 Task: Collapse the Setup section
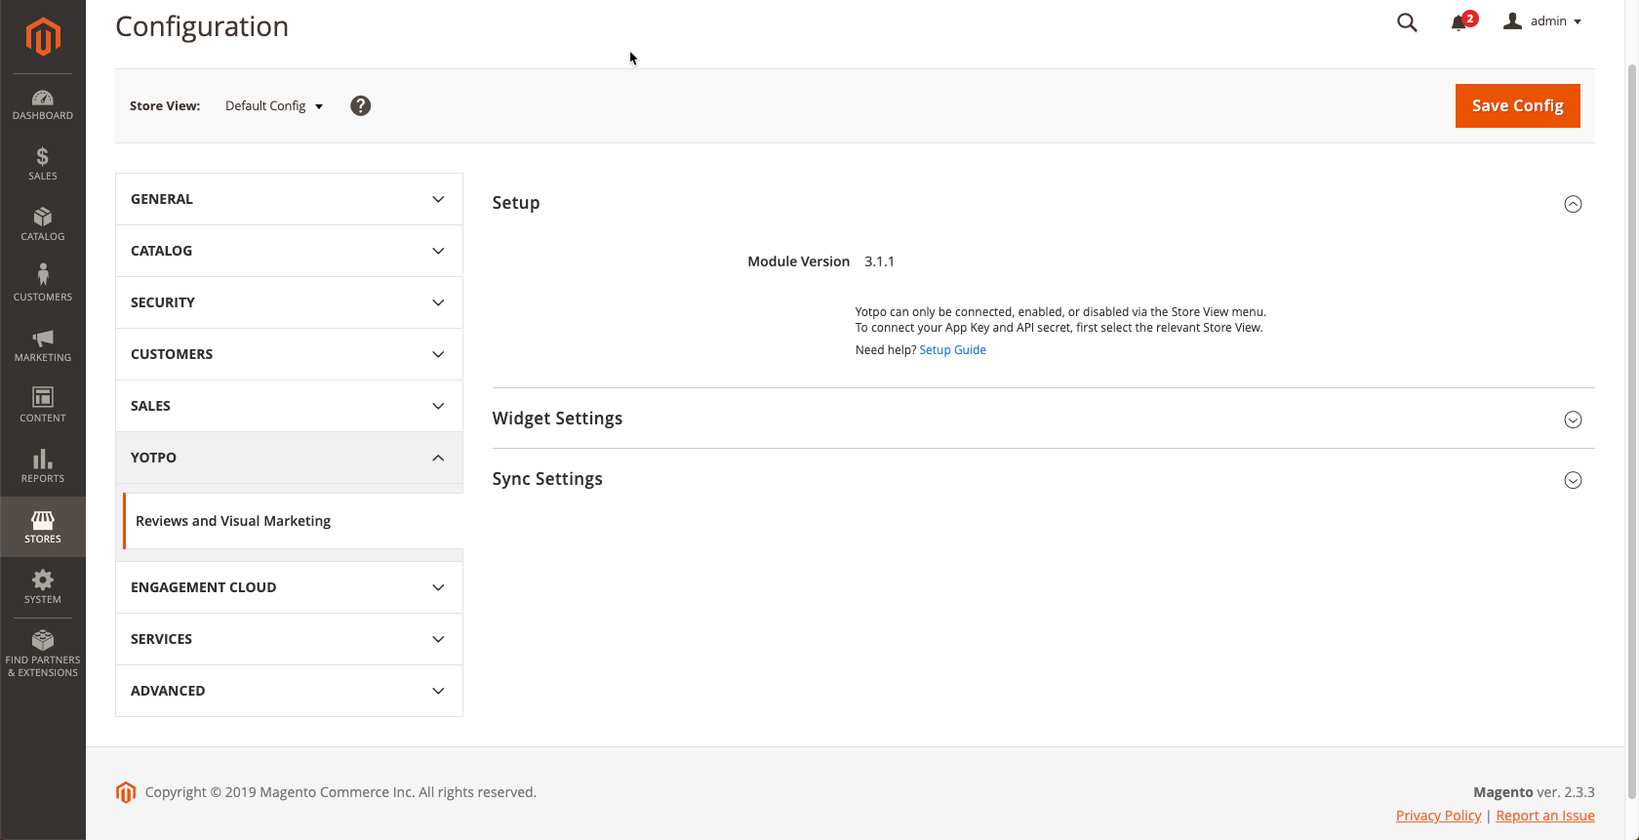pos(1573,204)
